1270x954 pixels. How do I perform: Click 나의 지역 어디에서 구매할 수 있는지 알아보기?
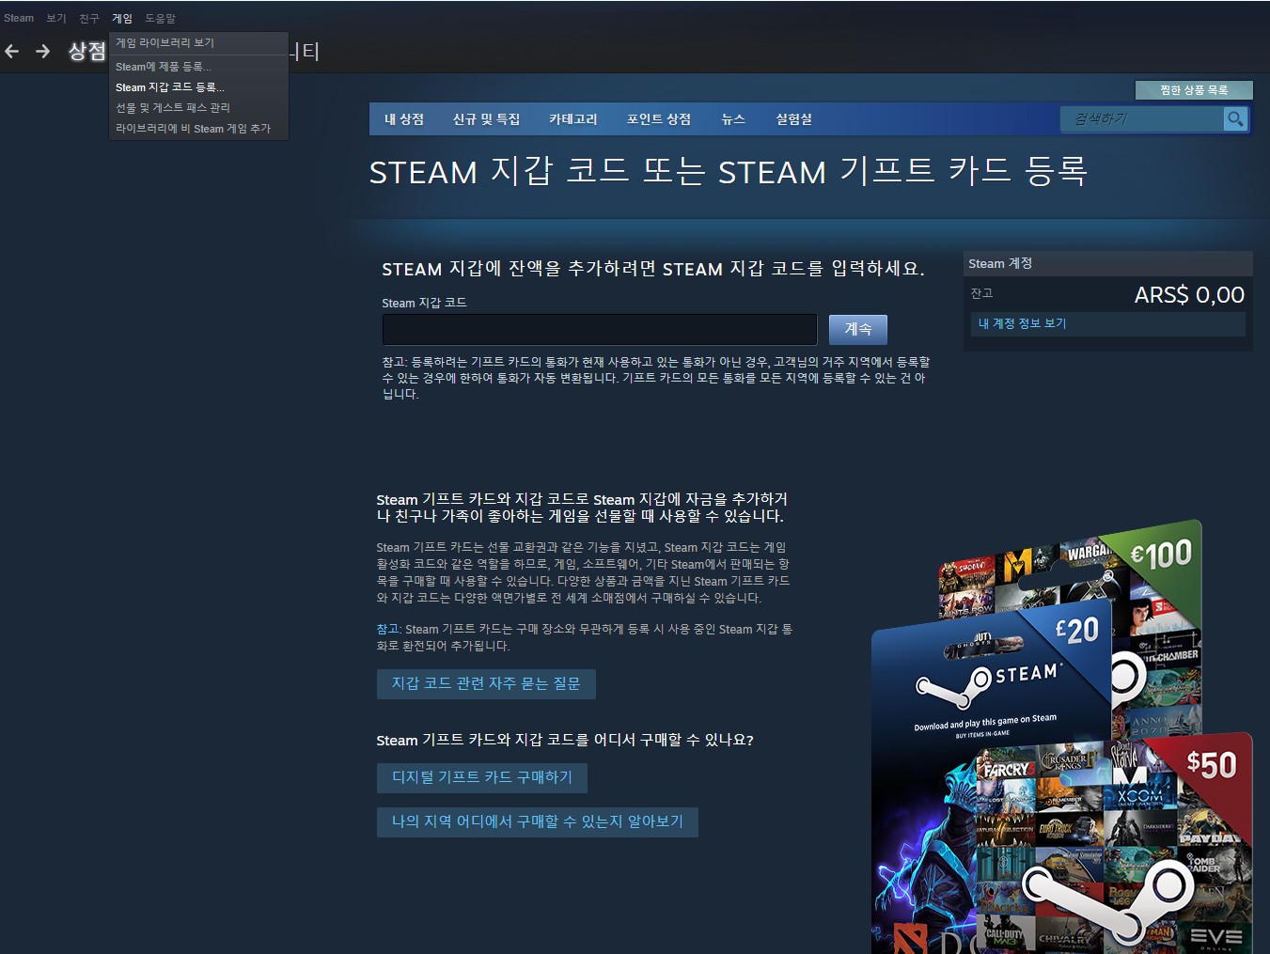(538, 822)
